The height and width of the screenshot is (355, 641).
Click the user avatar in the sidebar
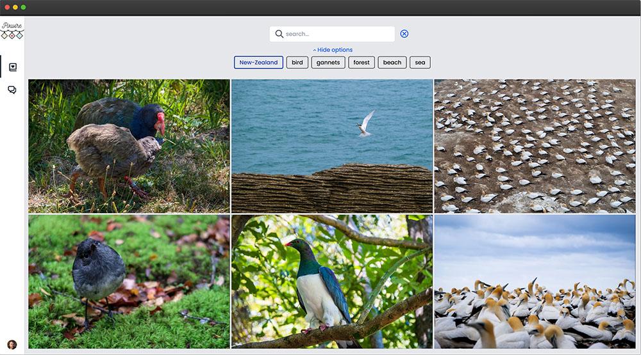[x=12, y=345]
